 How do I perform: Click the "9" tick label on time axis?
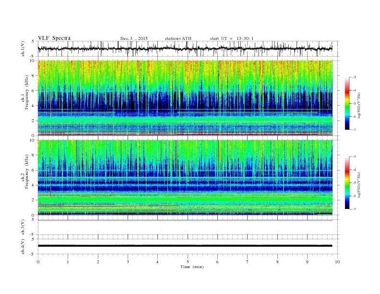[x=307, y=262]
